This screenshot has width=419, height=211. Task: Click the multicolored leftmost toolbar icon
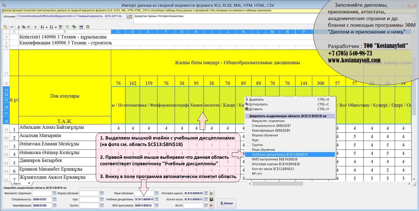point(5,27)
